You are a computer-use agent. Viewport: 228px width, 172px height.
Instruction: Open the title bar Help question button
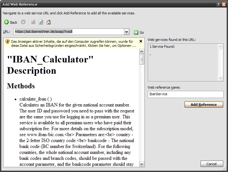218,4
